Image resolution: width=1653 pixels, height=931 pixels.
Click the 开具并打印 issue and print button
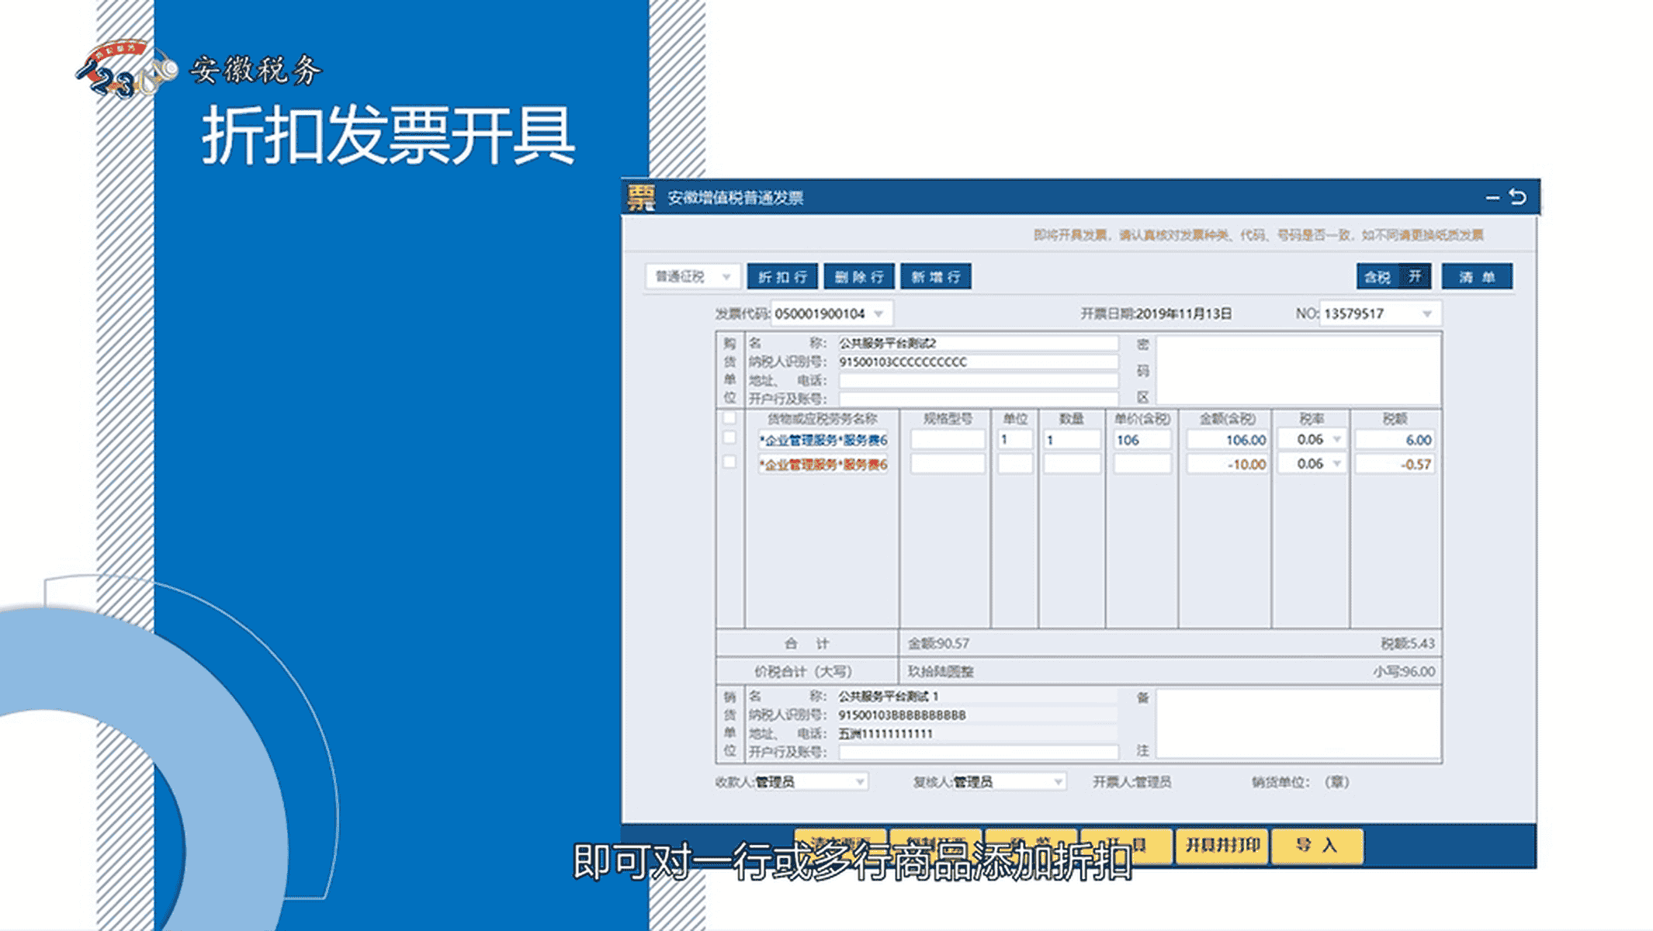coord(1222,845)
